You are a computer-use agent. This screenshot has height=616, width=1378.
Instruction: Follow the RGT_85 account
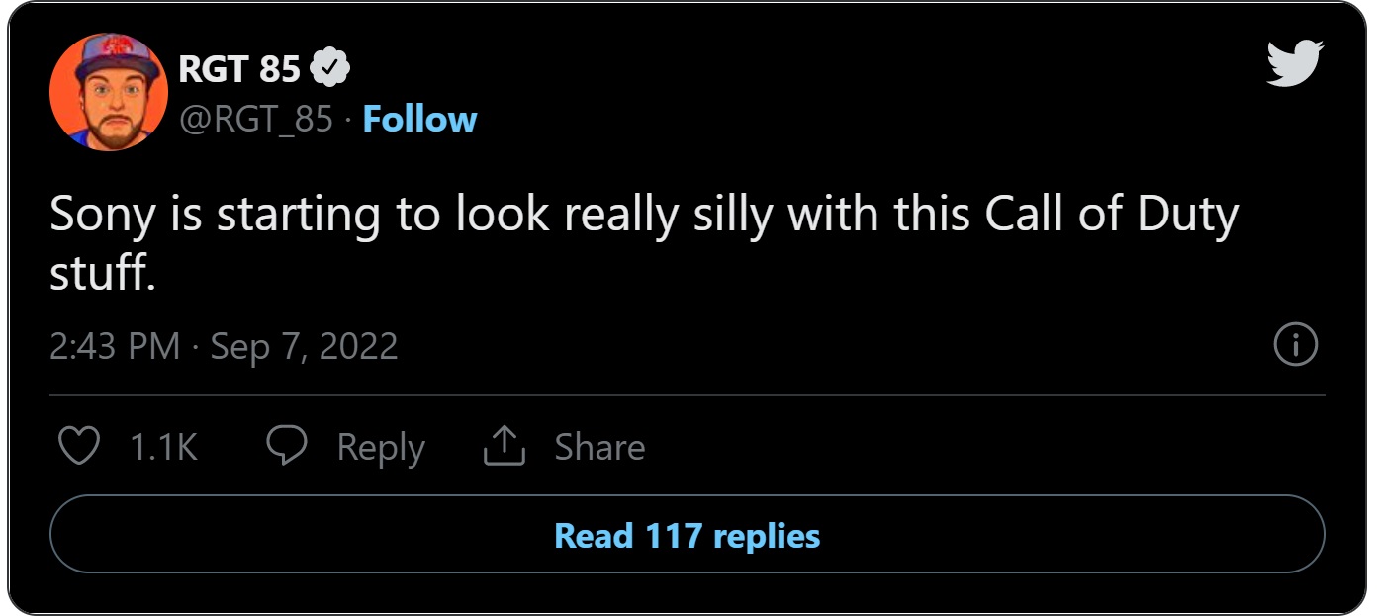pyautogui.click(x=419, y=119)
